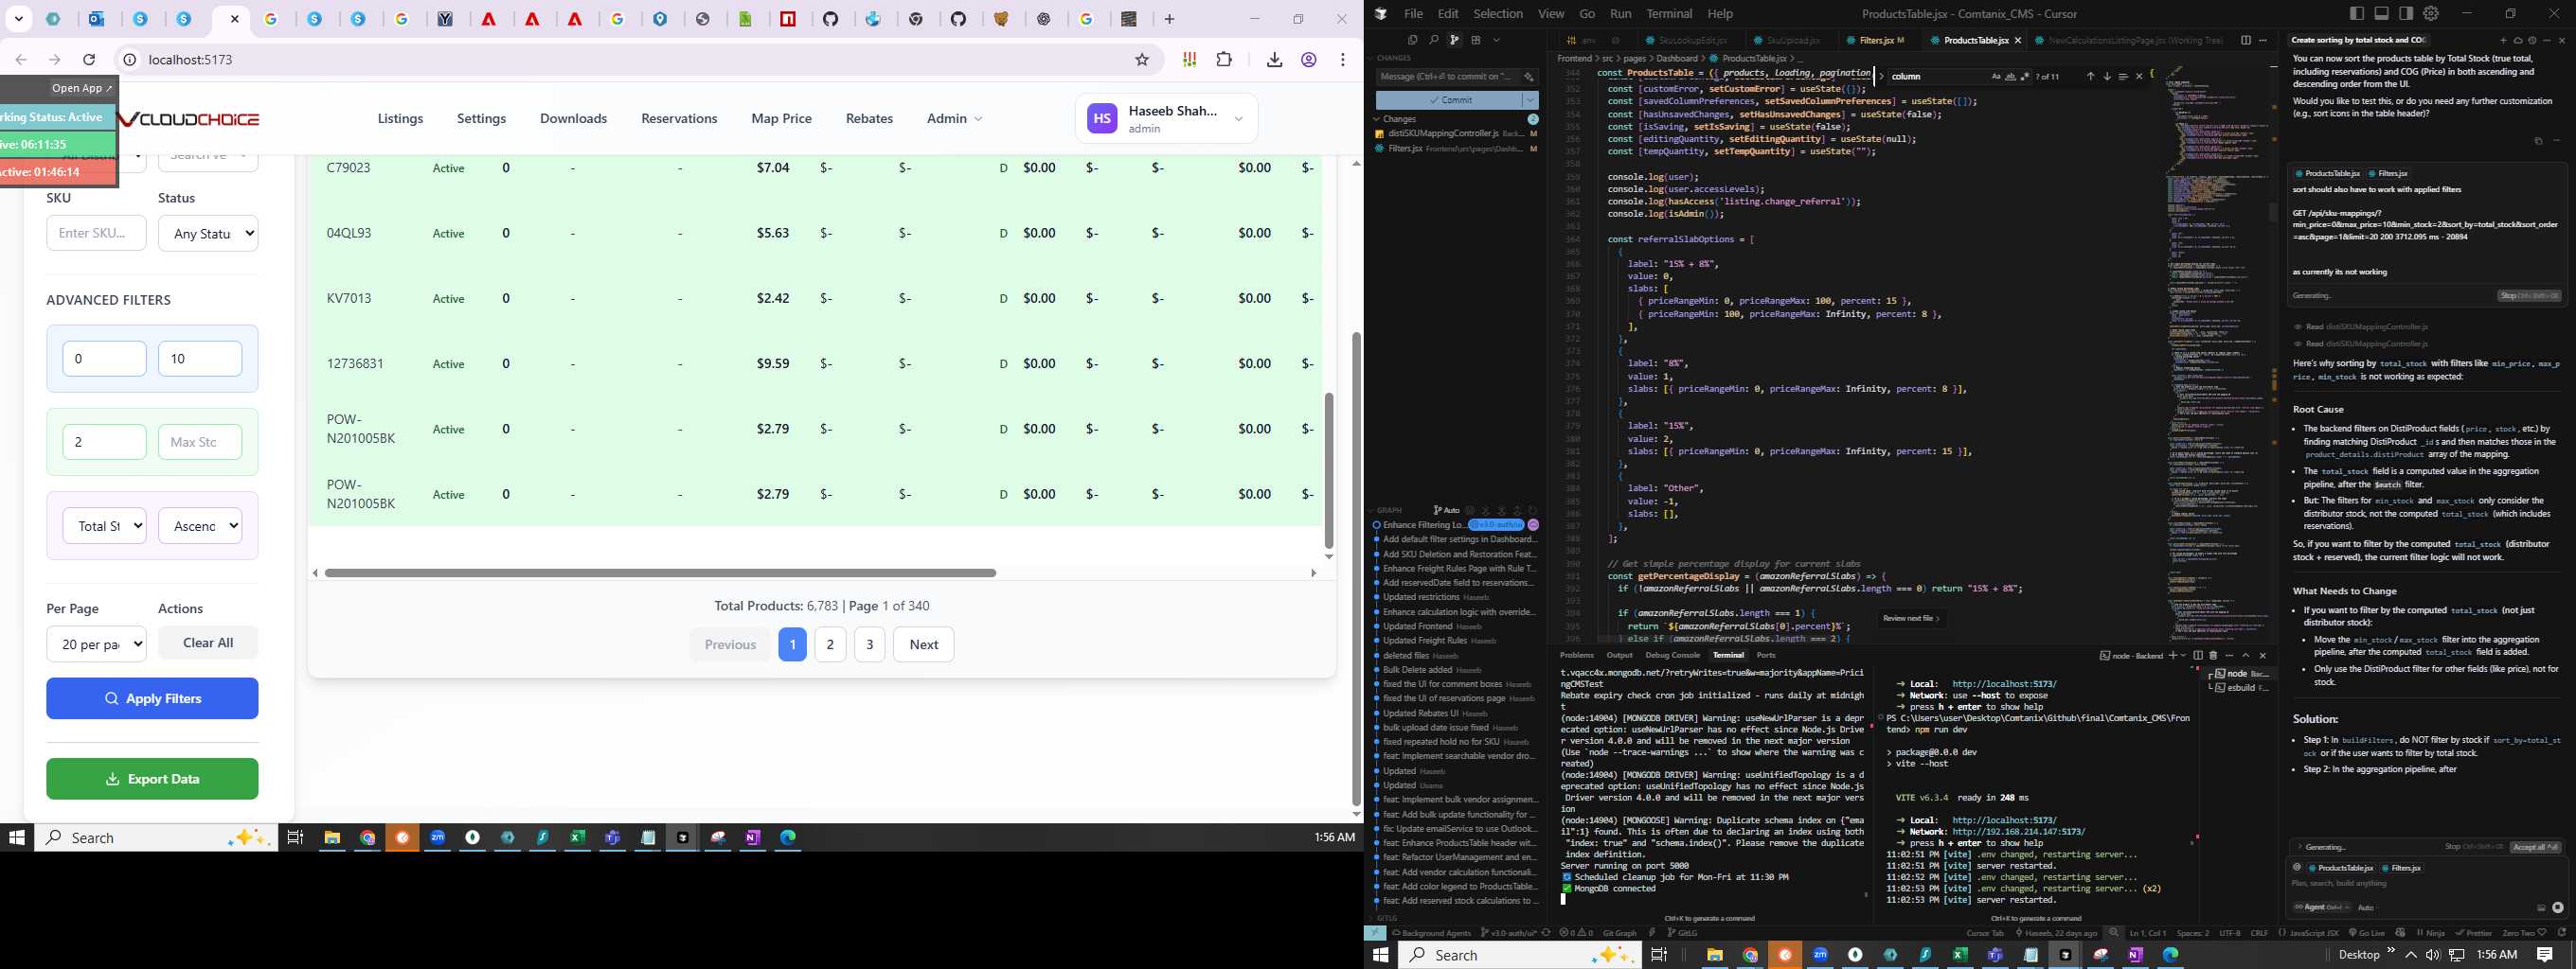Image resolution: width=2576 pixels, height=969 pixels.
Task: Open the Rebates nav item
Action: pyautogui.click(x=869, y=118)
